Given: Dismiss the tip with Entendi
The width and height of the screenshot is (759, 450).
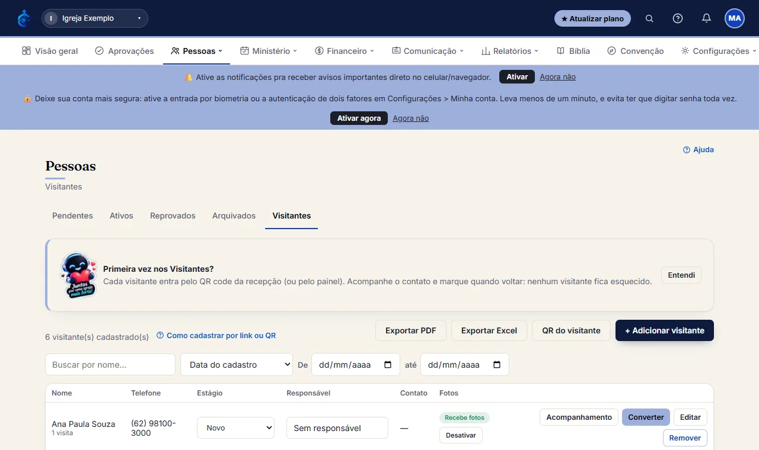Looking at the screenshot, I should pyautogui.click(x=681, y=275).
